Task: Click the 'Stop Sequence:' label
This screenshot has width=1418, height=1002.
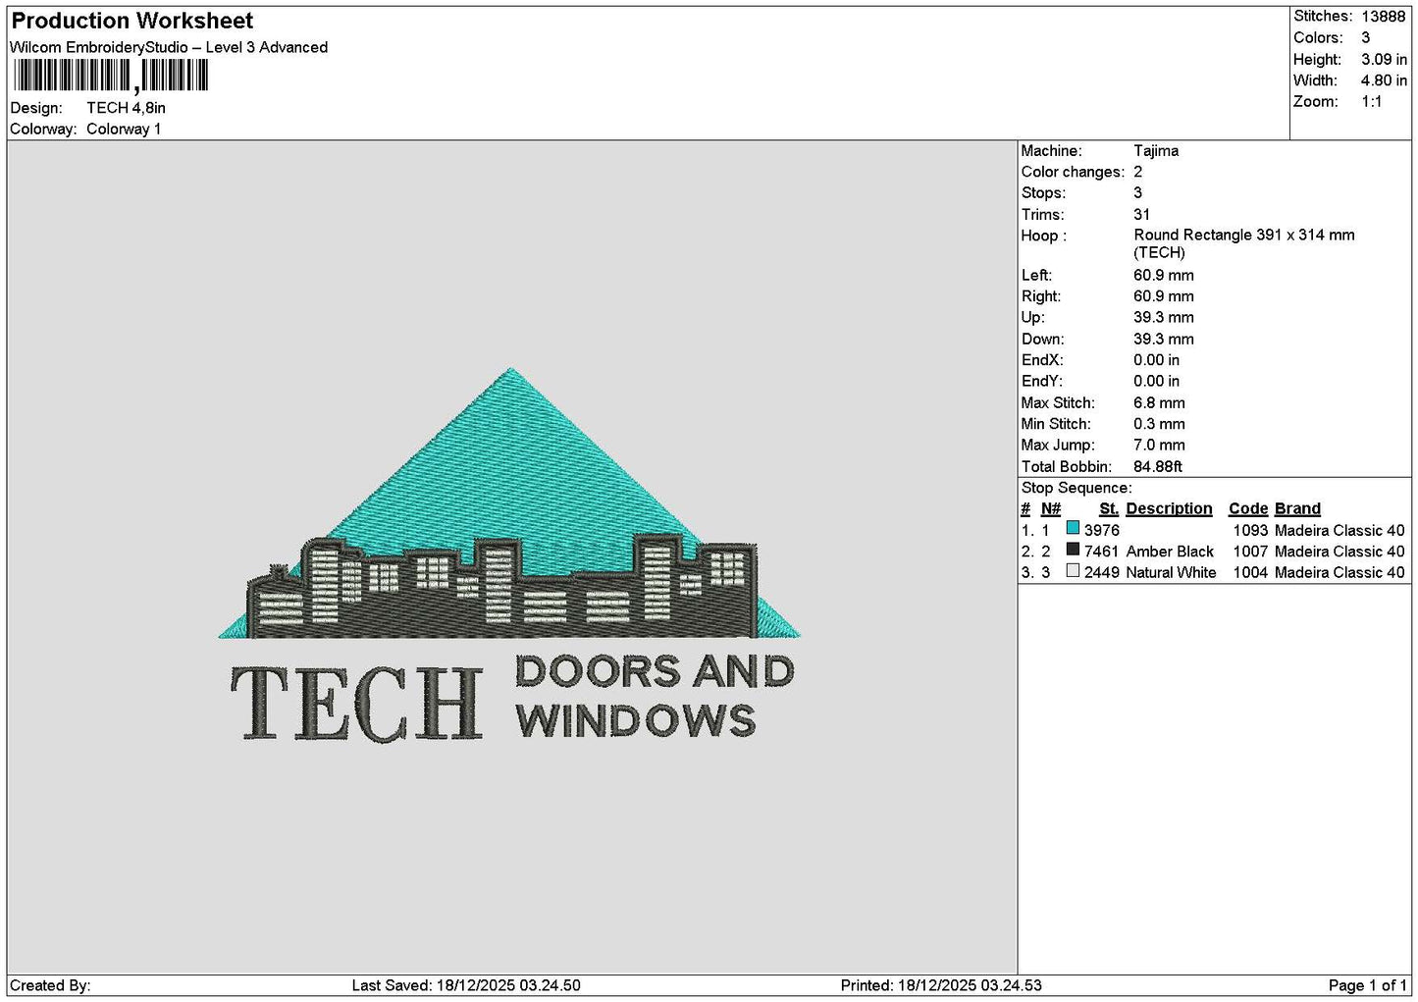Action: pos(1077,488)
